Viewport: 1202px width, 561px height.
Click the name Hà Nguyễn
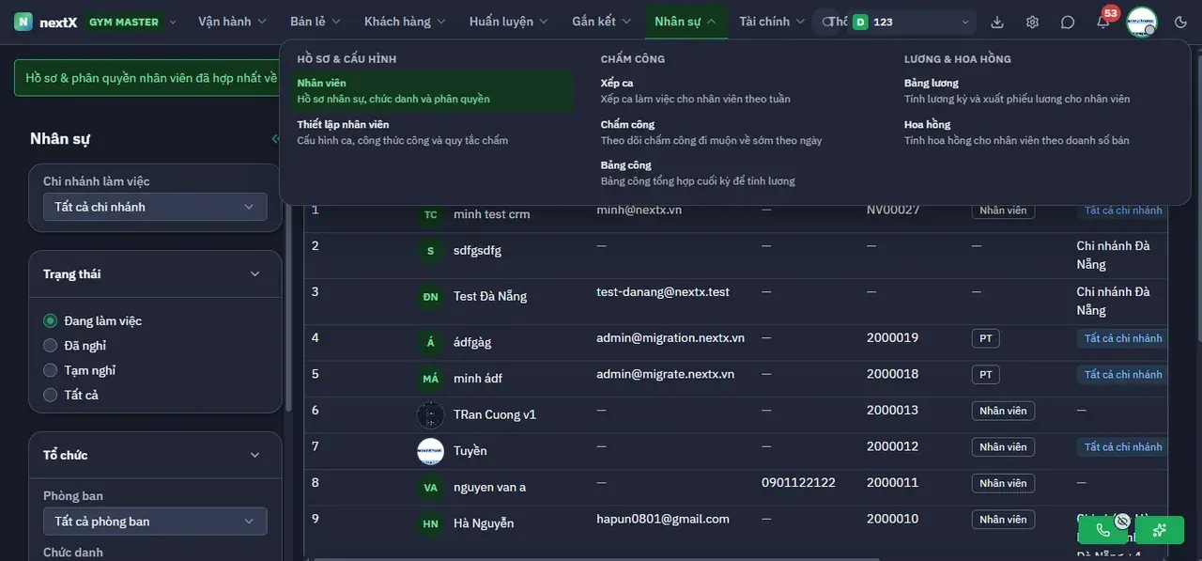tap(484, 523)
